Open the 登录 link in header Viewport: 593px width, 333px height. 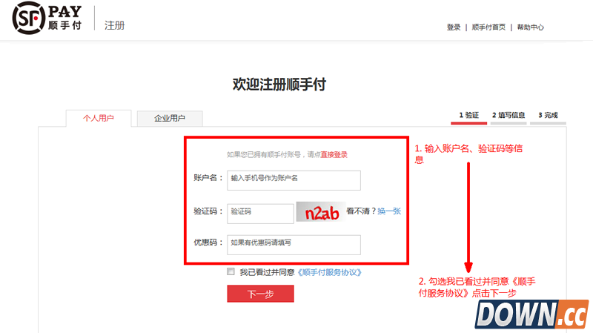point(454,27)
